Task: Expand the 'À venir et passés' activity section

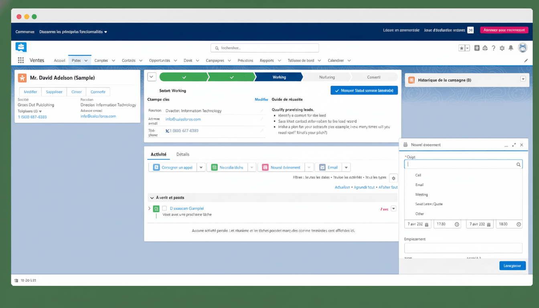Action: point(152,197)
